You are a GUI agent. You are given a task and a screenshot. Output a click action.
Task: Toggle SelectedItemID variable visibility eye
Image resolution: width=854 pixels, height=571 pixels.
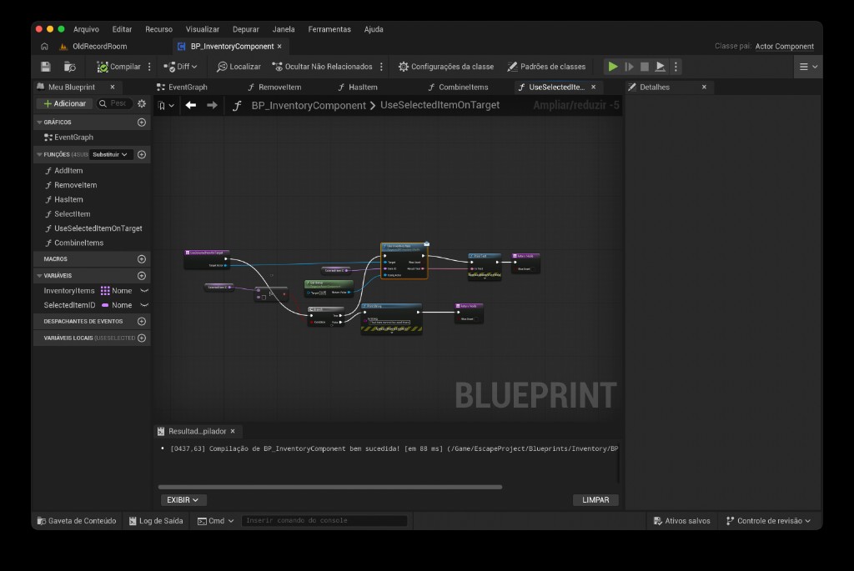pos(144,305)
